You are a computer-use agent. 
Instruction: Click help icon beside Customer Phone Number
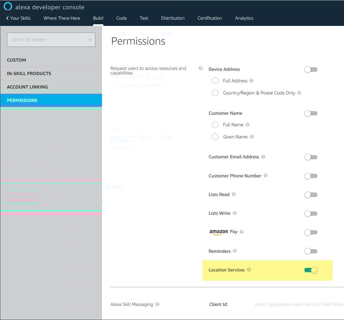click(x=266, y=175)
